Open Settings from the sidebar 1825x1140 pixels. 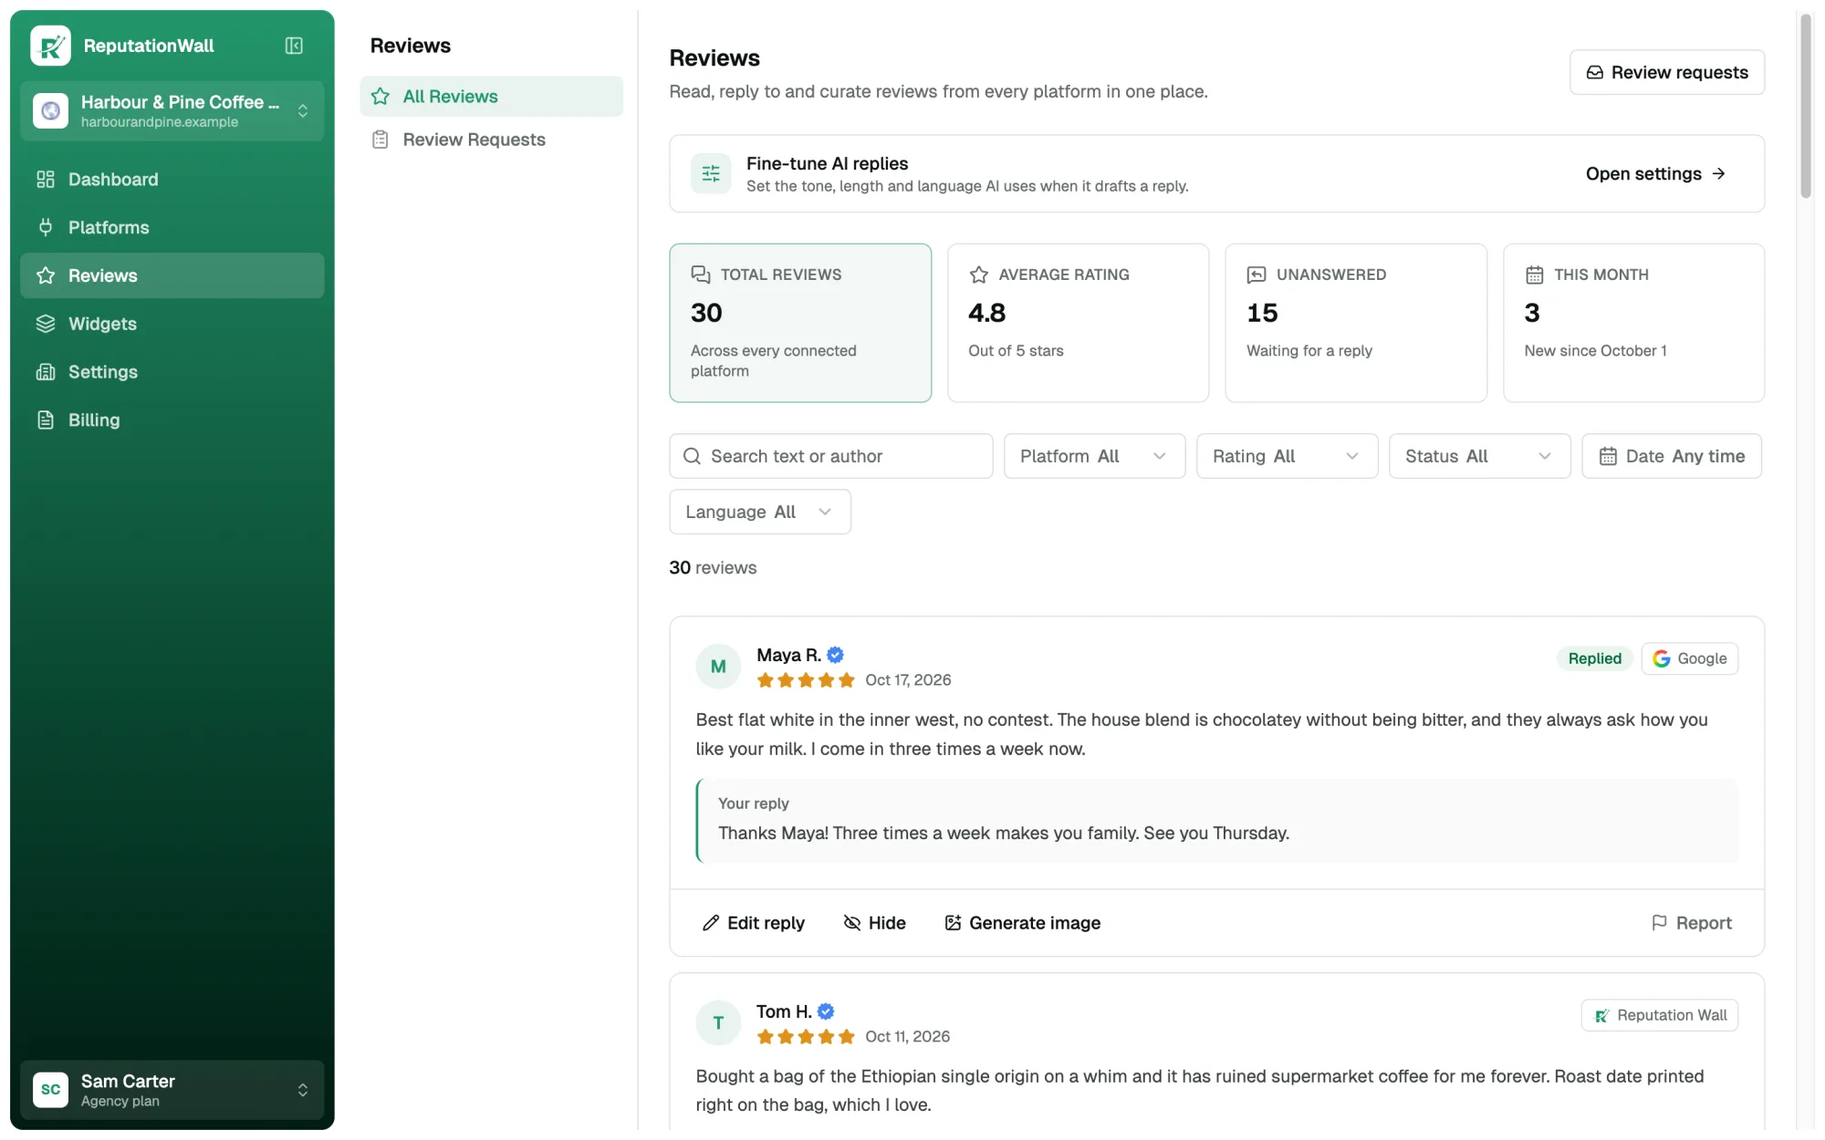point(172,372)
